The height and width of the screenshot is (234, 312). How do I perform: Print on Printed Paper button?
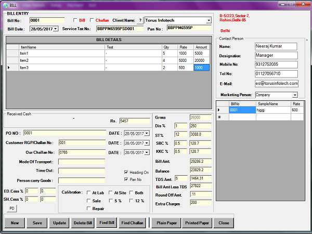(197, 223)
